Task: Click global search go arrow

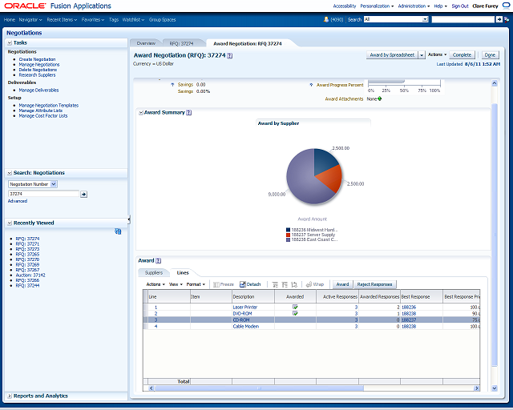Action: point(499,19)
